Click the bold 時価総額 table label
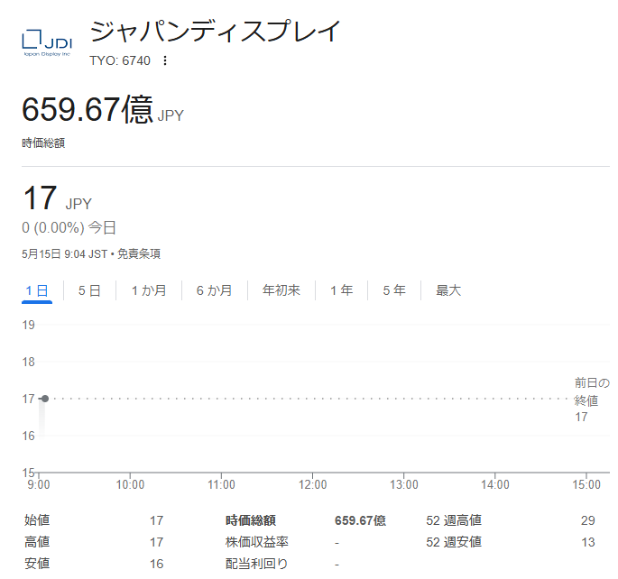 (251, 520)
